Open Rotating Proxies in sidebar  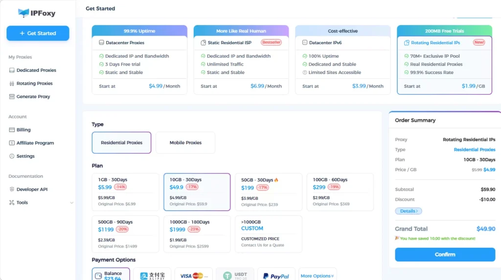(34, 83)
